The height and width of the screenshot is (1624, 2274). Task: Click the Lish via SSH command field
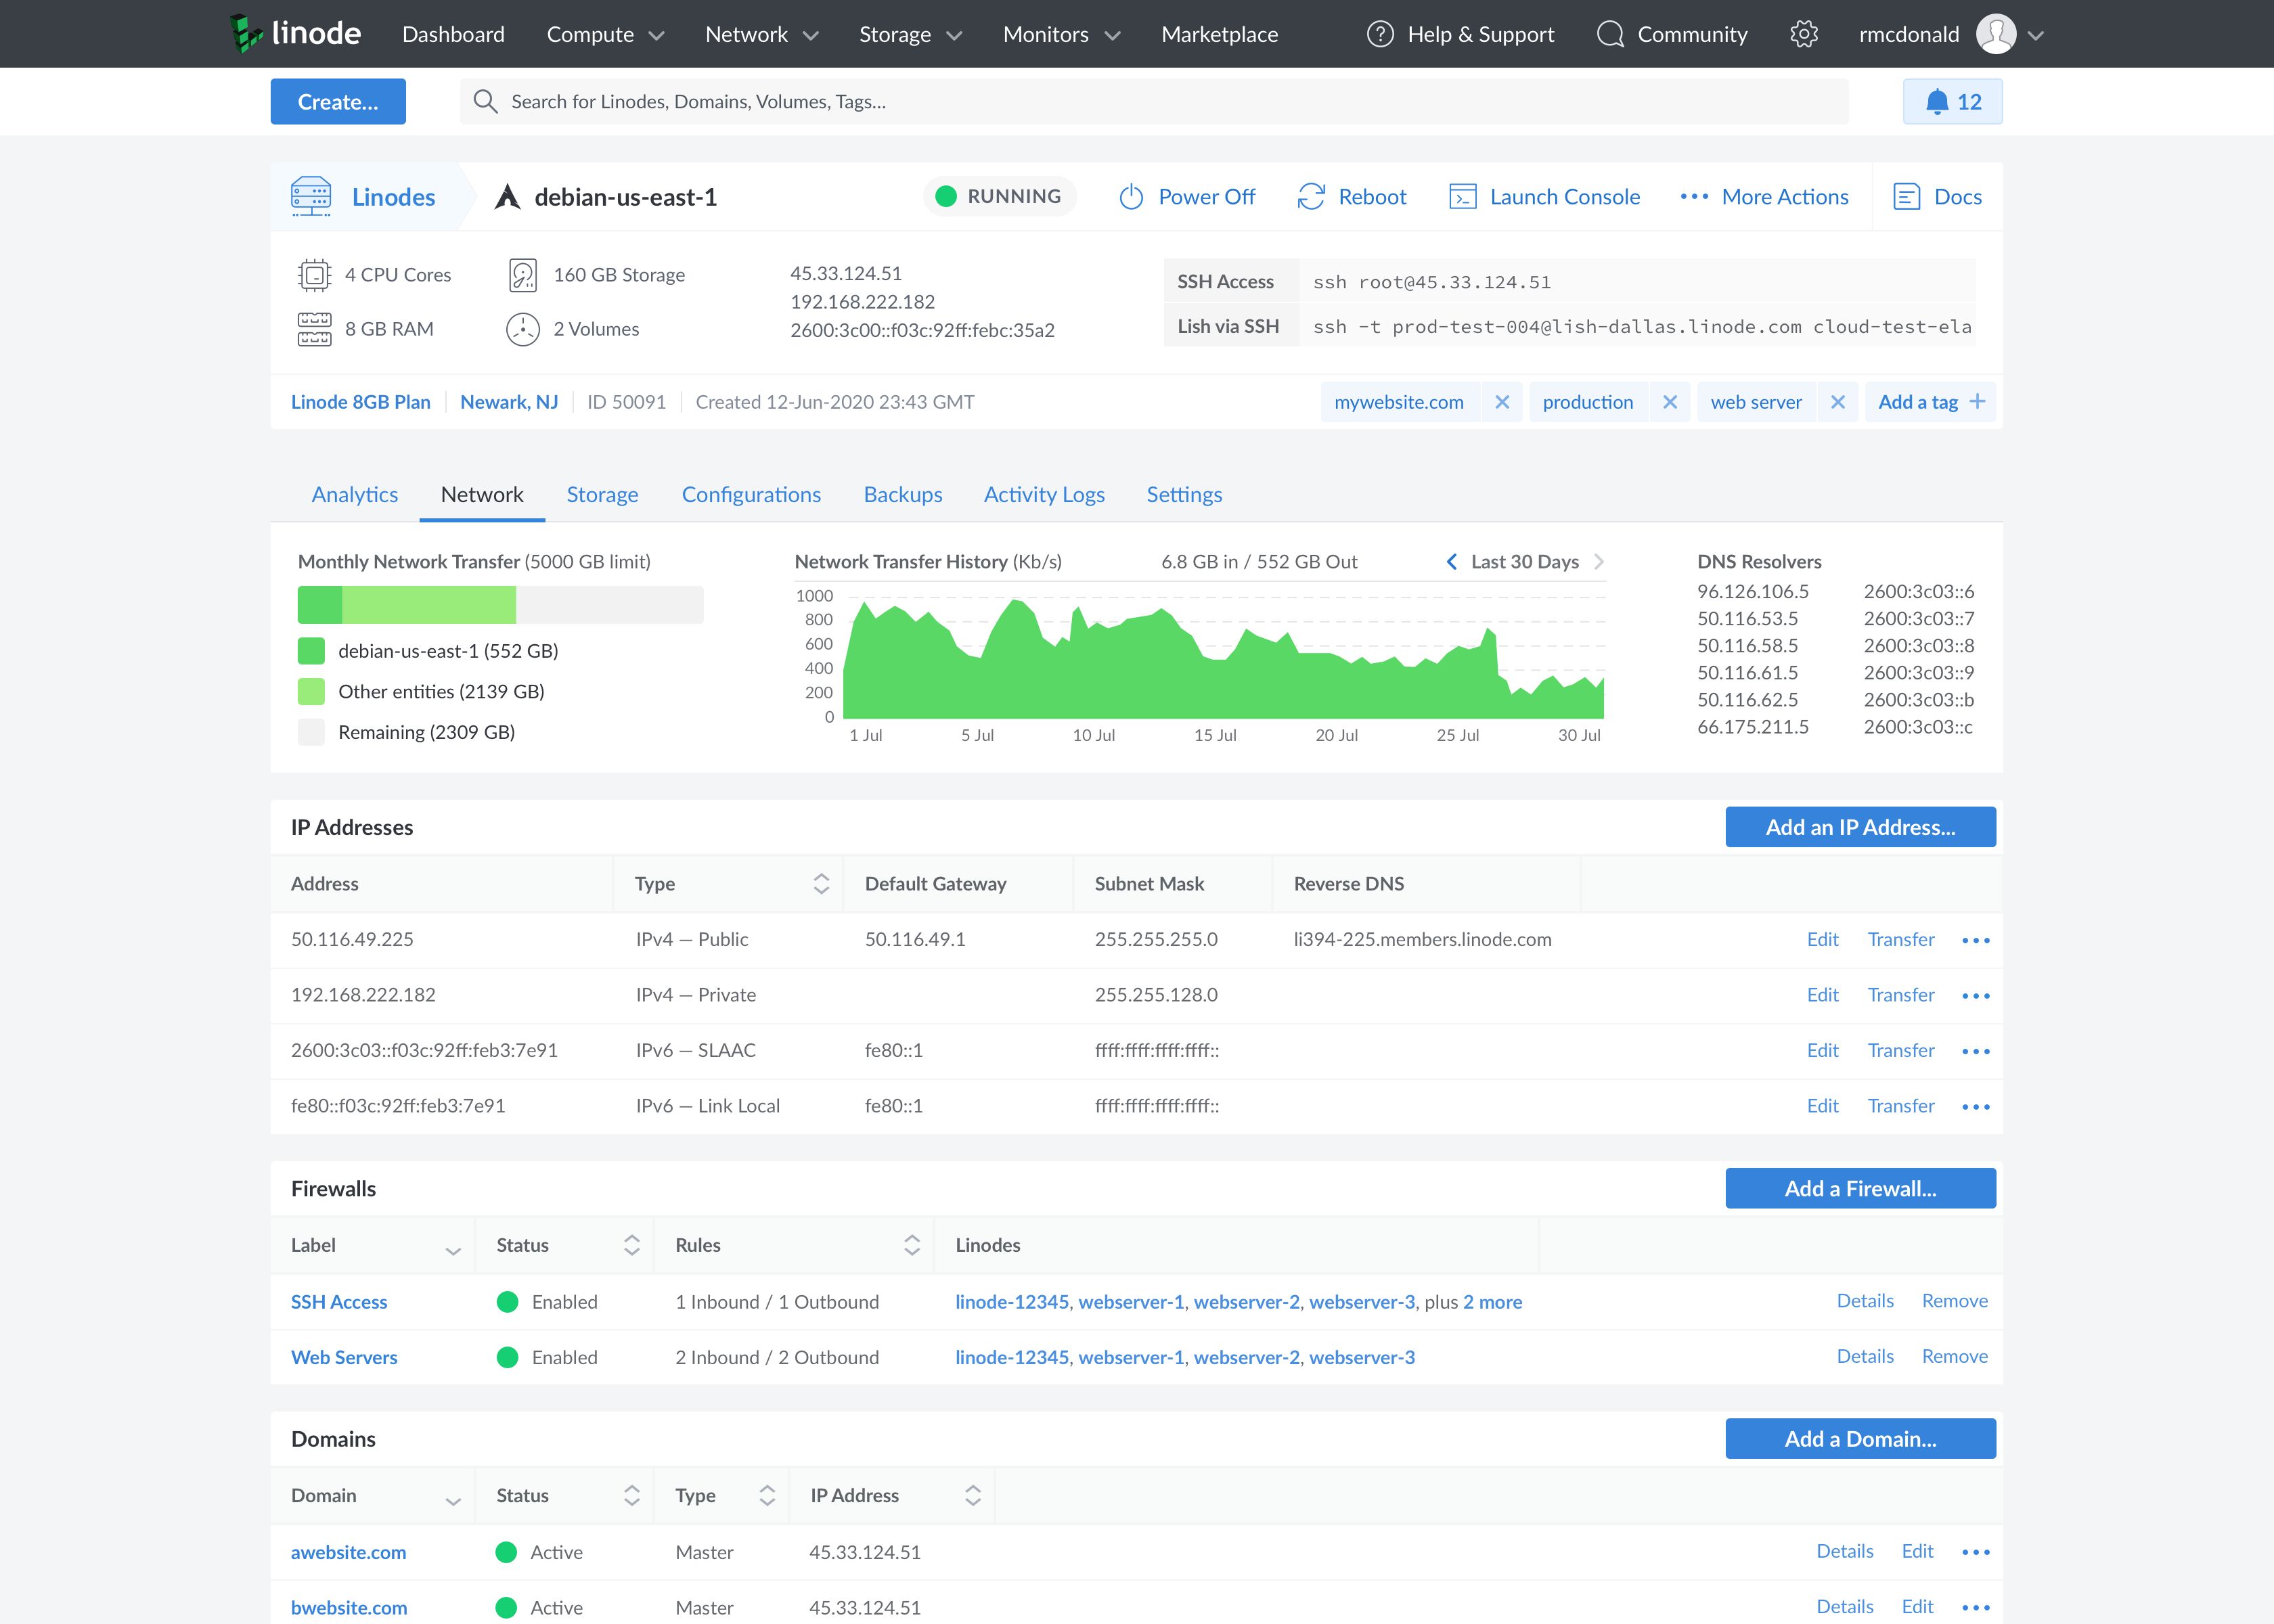pyautogui.click(x=1637, y=326)
